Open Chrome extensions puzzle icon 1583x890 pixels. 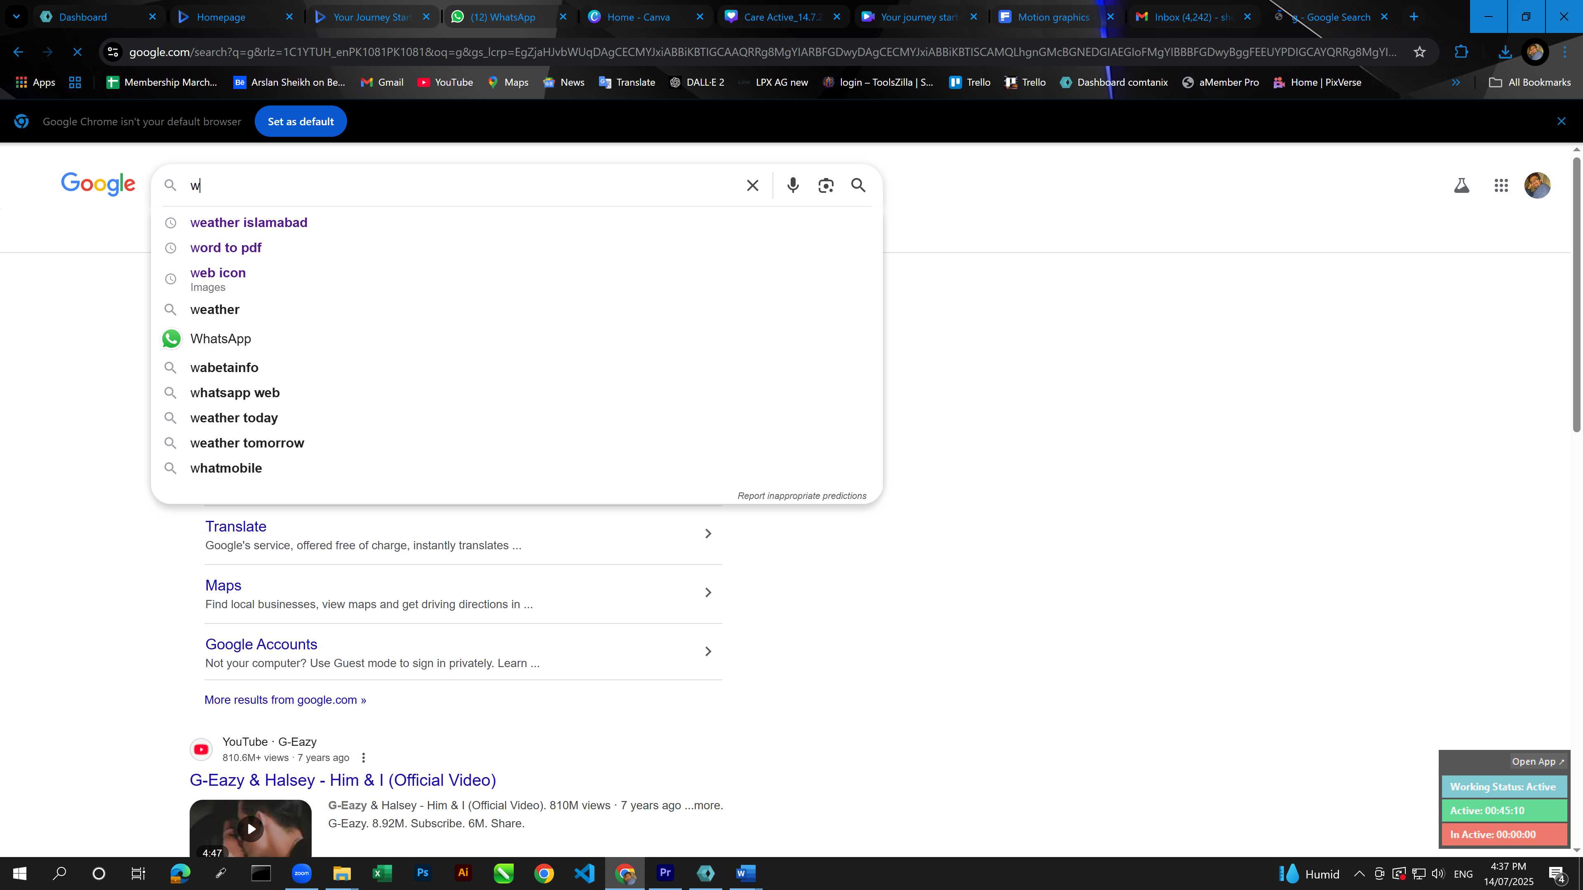coord(1461,52)
